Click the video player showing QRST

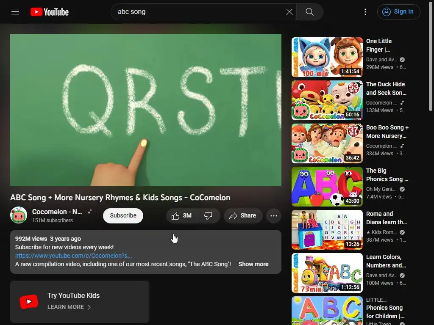point(146,110)
